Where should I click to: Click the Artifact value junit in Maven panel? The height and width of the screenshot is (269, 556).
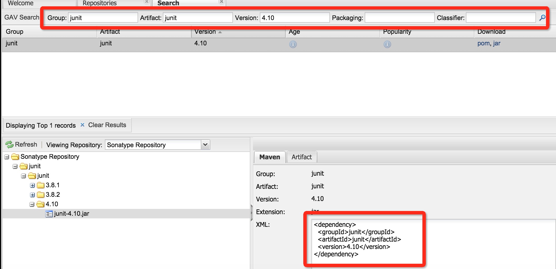tap(318, 186)
